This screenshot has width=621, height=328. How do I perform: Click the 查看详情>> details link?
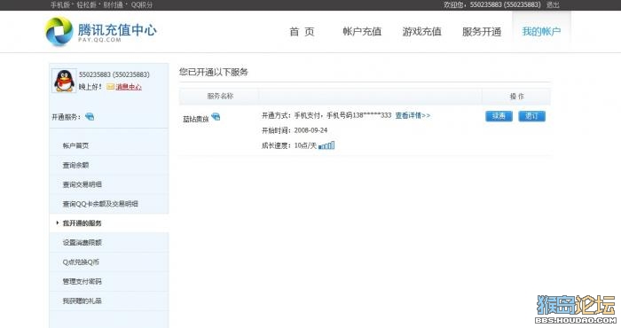413,115
